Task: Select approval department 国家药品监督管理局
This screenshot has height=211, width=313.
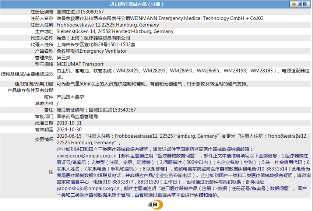Action: [x=77, y=117]
